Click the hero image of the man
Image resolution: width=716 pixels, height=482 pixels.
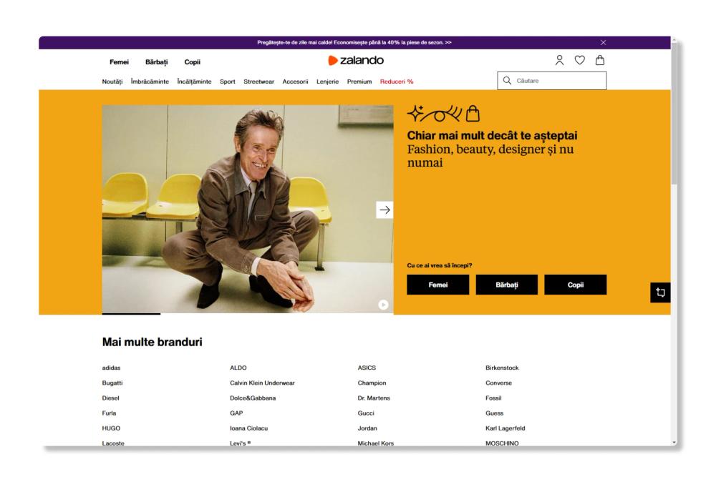click(248, 209)
